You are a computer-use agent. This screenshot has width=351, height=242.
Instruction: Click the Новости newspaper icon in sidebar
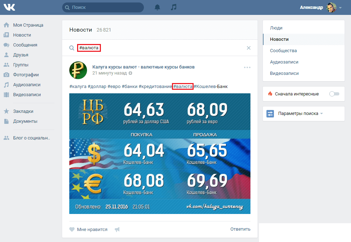[x=6, y=35]
